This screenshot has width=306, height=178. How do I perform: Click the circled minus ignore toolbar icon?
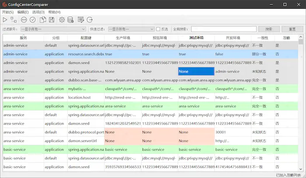(x=24, y=20)
